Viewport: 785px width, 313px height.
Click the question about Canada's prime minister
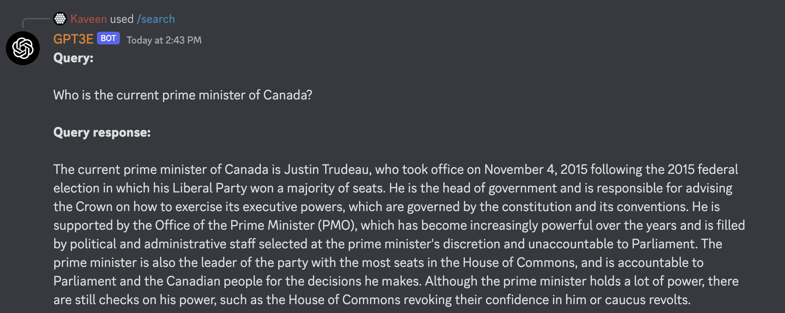click(x=182, y=95)
